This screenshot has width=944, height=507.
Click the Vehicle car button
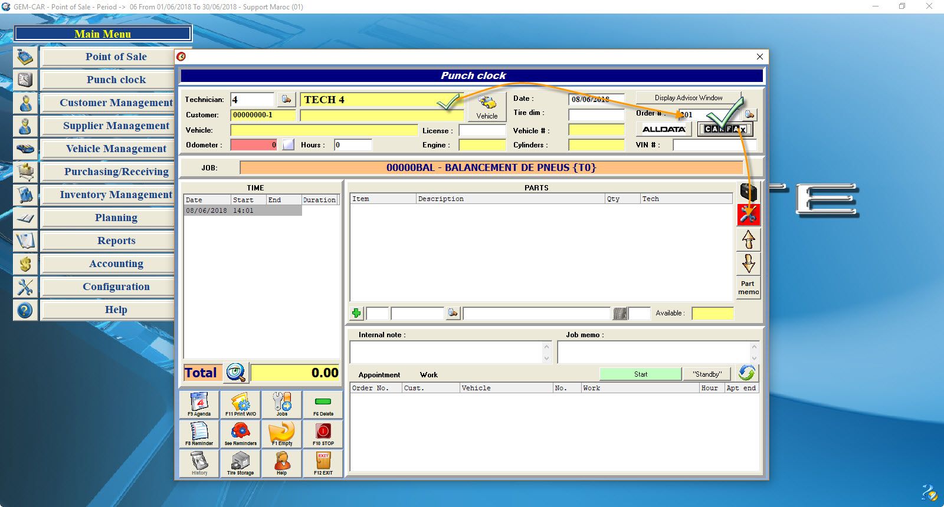(x=487, y=107)
